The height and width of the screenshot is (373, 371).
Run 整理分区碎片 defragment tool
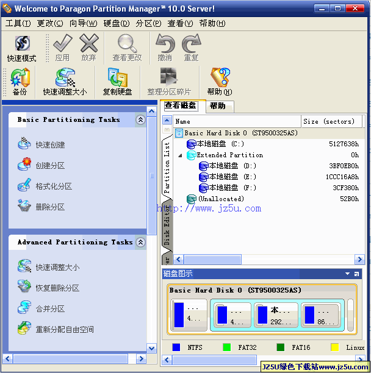pos(169,82)
